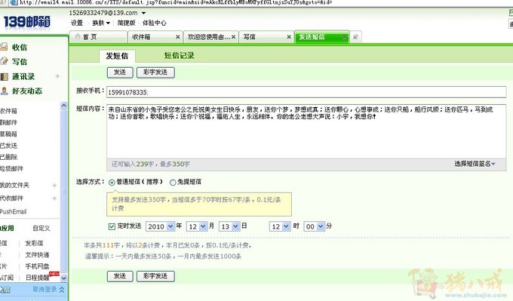Close the 发送短信 tab
The height and width of the screenshot is (301, 513).
click(x=345, y=37)
